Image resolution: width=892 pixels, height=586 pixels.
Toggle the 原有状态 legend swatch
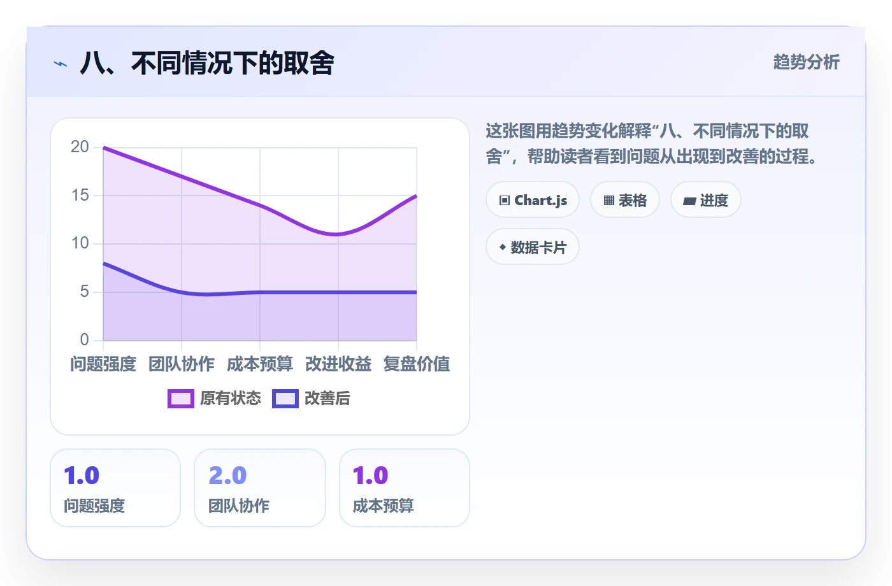(181, 399)
